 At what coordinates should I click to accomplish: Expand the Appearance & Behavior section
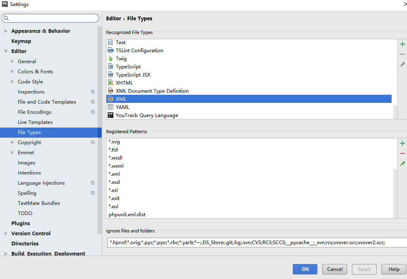[6, 31]
